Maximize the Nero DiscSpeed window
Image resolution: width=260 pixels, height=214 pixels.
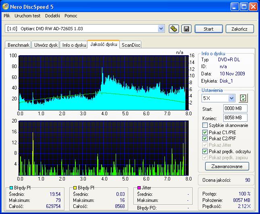pos(244,7)
